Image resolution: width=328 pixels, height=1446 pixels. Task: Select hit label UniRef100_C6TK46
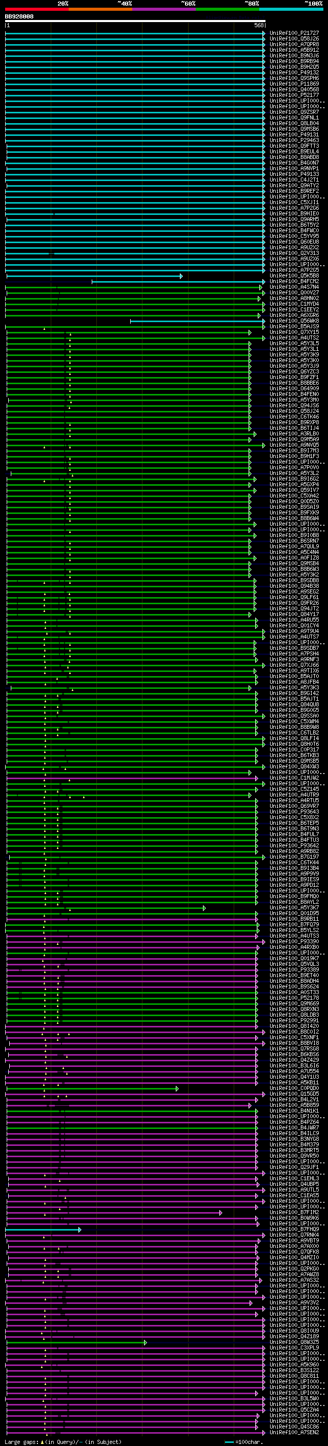294,417
